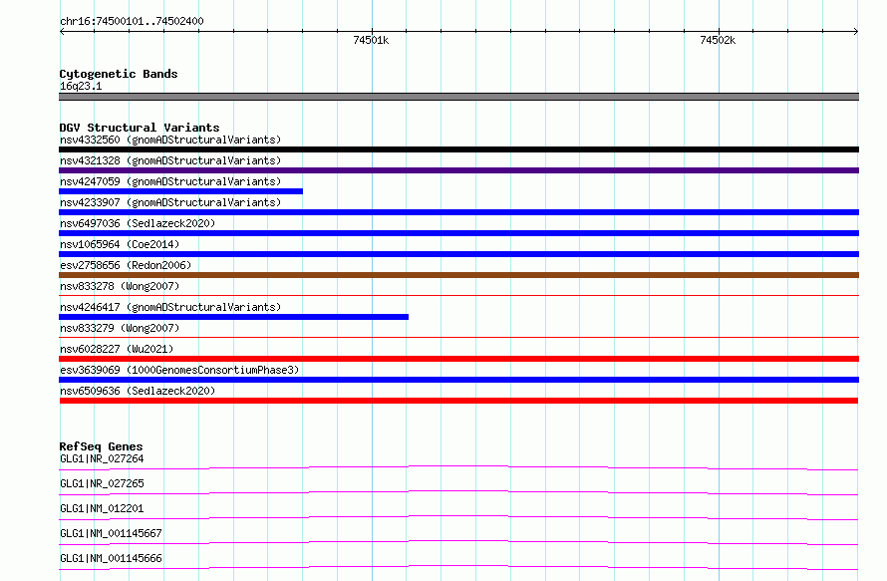Click the 16q23.1 band label

81,86
